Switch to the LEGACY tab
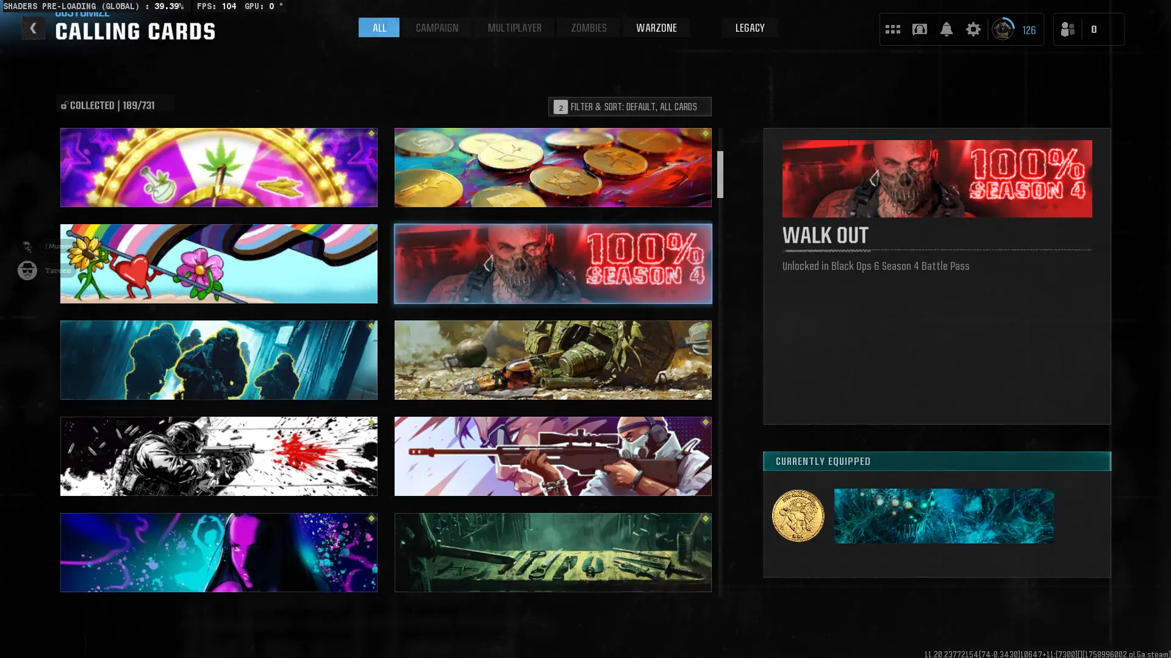The image size is (1171, 658). 750,28
